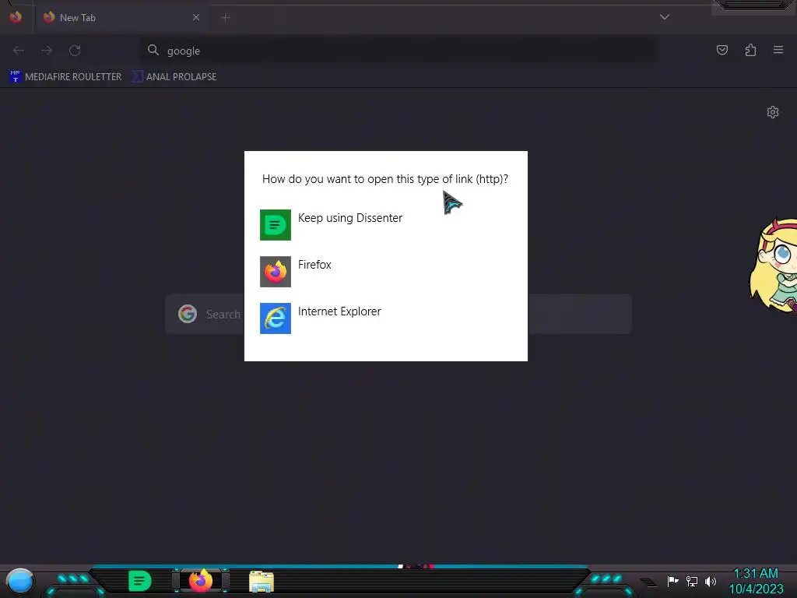
Task: Open the Start orb on taskbar
Action: pos(19,581)
